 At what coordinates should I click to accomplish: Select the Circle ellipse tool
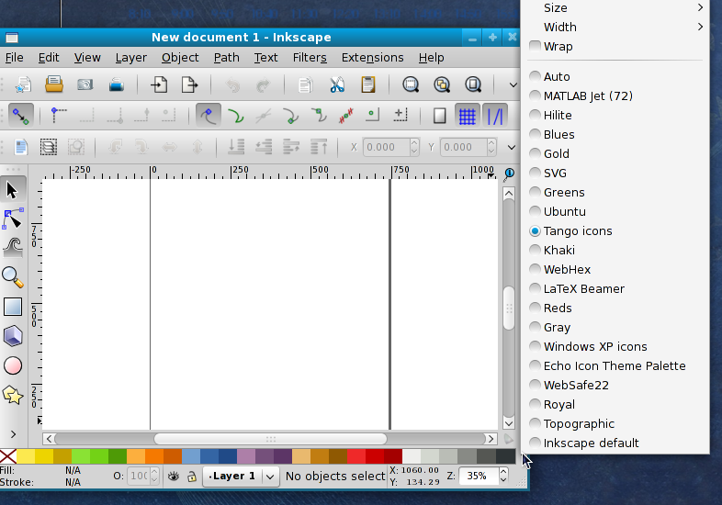point(13,365)
